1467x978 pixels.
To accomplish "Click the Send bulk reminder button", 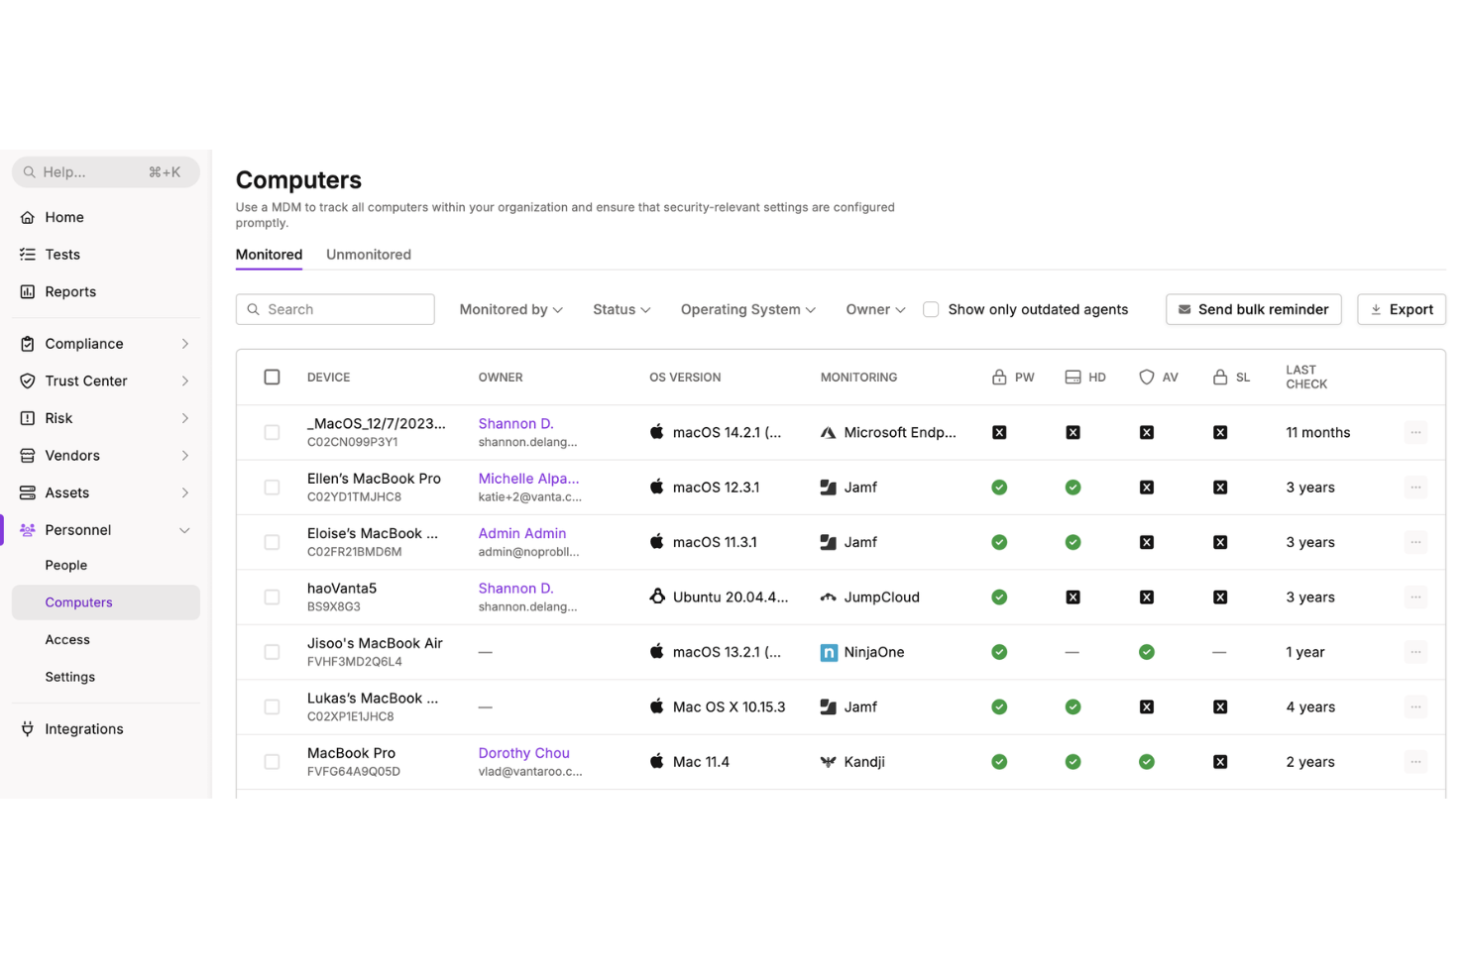I will (x=1253, y=309).
